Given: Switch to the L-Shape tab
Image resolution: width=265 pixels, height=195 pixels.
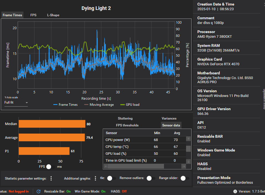Looking at the screenshot, I should 53,15.
